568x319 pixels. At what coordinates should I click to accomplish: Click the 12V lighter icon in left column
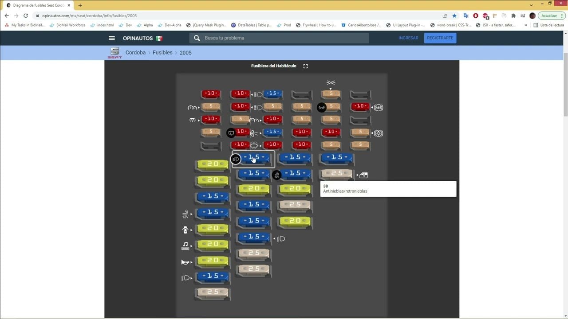(x=185, y=214)
